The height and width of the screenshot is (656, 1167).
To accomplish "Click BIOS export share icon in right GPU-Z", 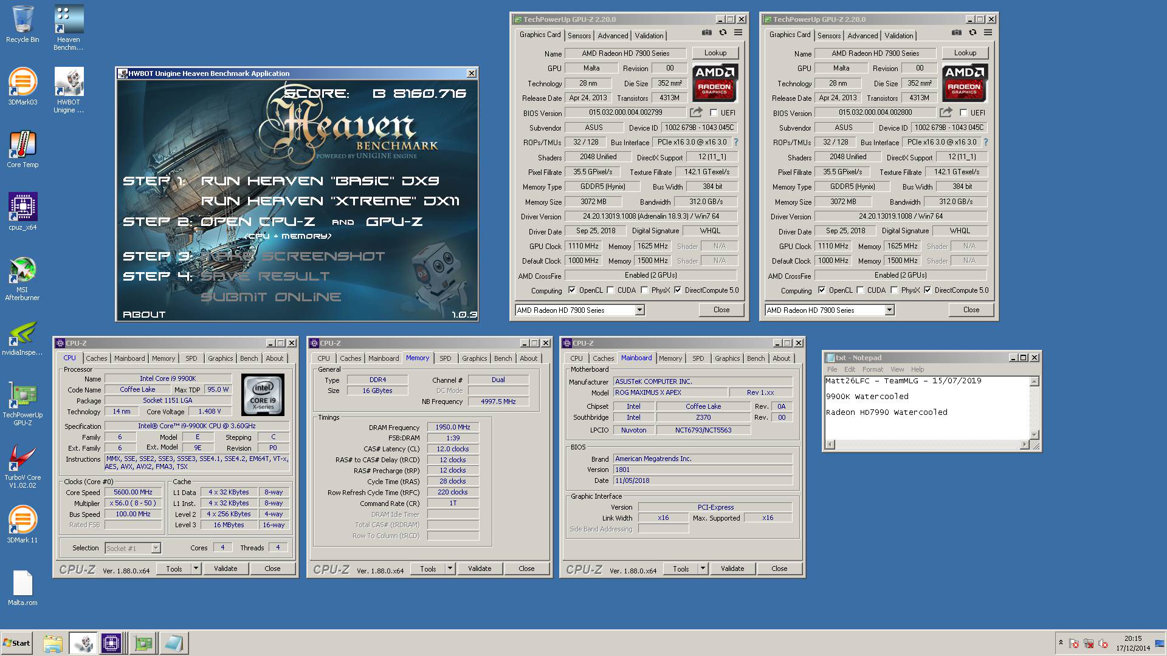I will (x=946, y=112).
